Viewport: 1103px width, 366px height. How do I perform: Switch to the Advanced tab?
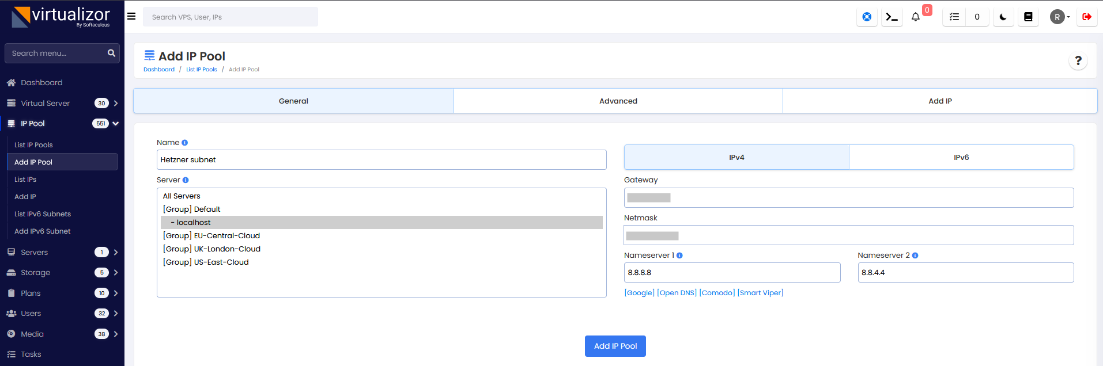618,101
